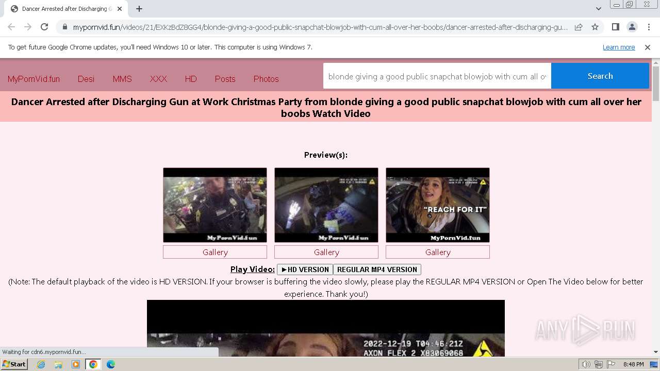Open the Windows Start menu
This screenshot has width=660, height=371.
[x=14, y=364]
